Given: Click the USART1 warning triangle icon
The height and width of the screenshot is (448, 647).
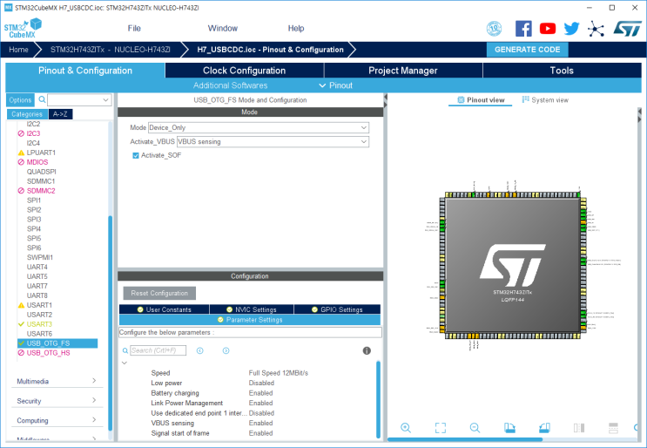Looking at the screenshot, I should (x=22, y=305).
